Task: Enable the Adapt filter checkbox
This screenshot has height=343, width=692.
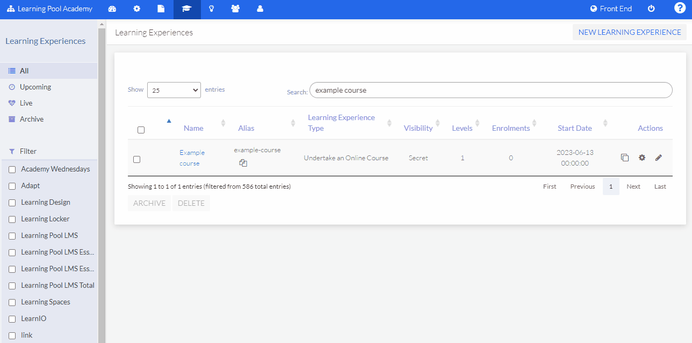Action: pos(12,185)
